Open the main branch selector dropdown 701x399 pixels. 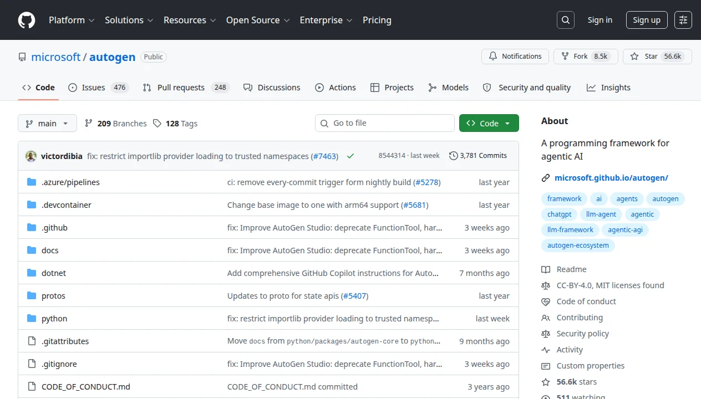(47, 123)
